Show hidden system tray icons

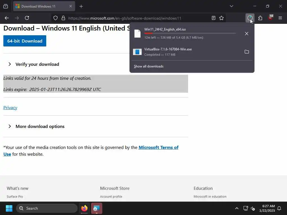tap(237, 208)
